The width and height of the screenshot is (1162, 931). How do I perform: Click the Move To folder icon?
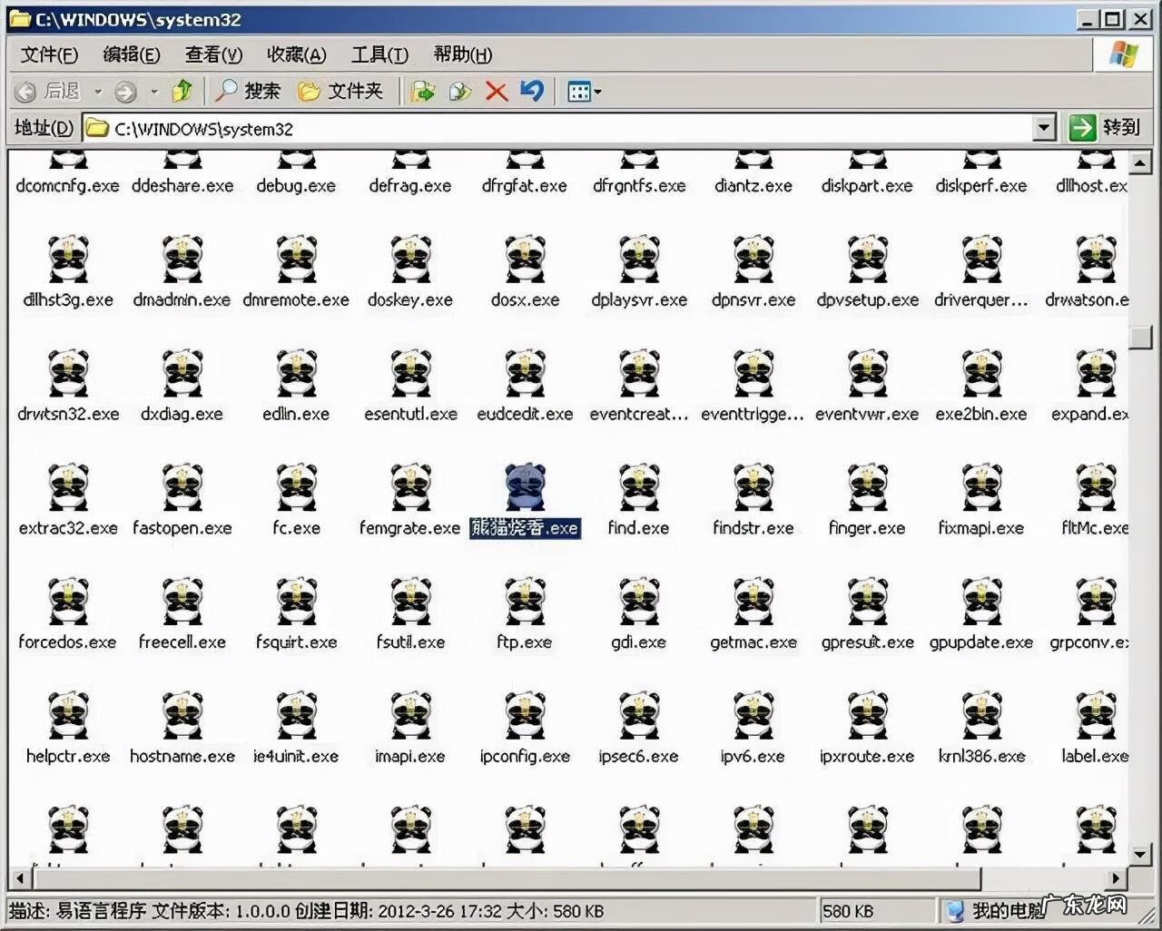click(423, 91)
